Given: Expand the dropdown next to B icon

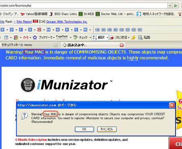Looking at the screenshot, I should coord(7,30).
